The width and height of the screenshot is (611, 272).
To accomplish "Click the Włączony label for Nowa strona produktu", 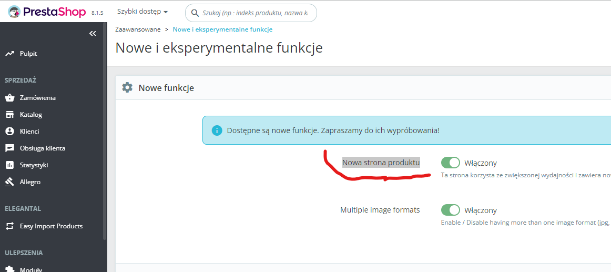I will (481, 163).
